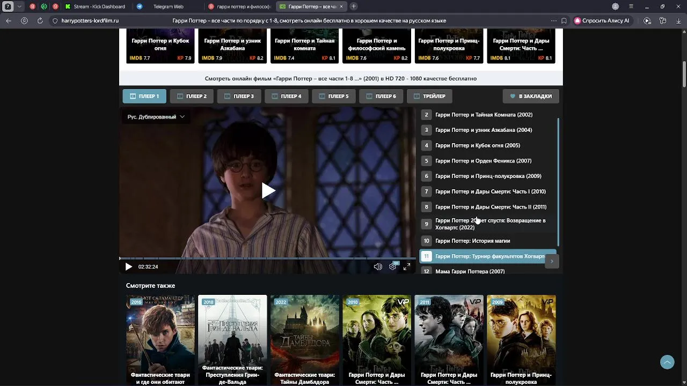
Task: Select Турнир факультетов Хогвартса playlist item
Action: point(487,256)
